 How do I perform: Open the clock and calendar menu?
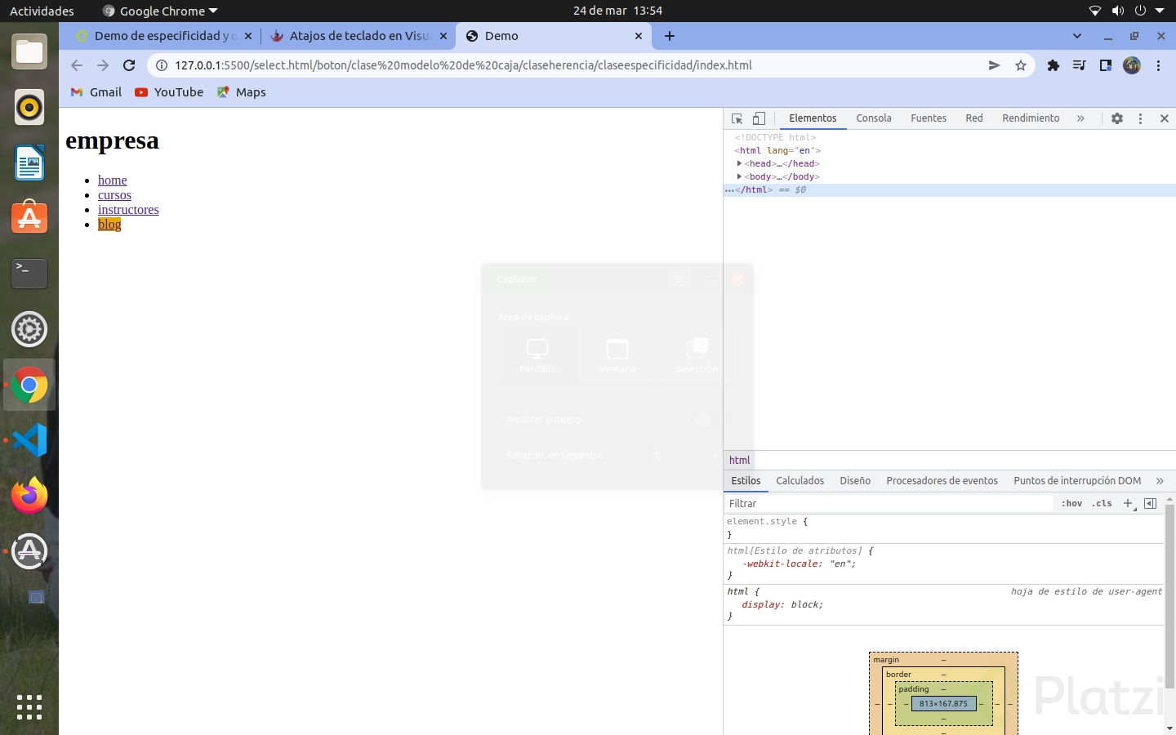[x=617, y=11]
